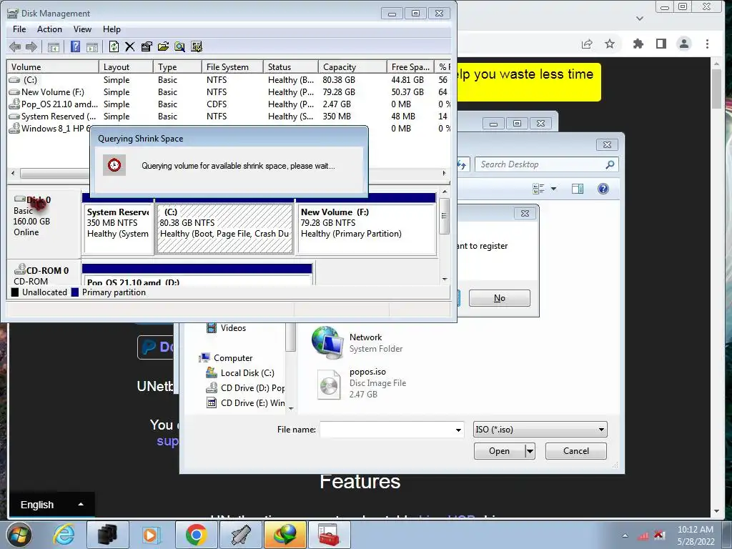Open the ISO (*.iso) file type dropdown

coord(540,430)
